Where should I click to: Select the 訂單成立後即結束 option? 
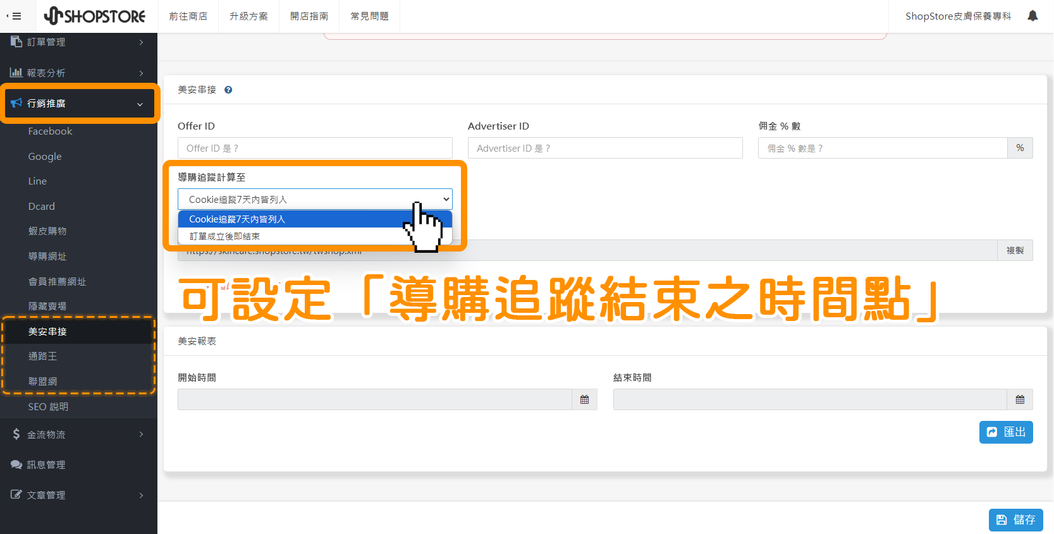click(x=315, y=236)
